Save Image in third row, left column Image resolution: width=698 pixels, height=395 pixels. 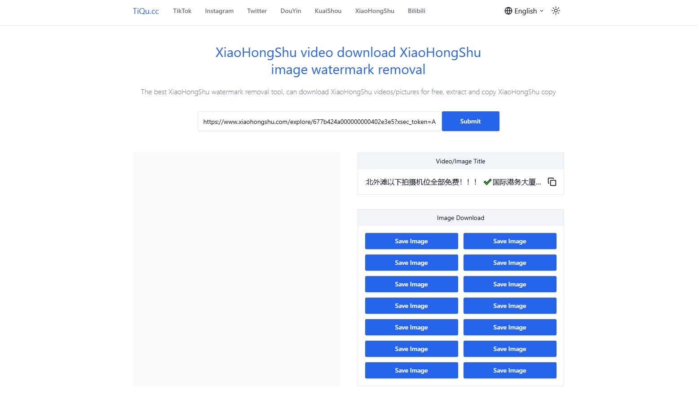tap(411, 284)
